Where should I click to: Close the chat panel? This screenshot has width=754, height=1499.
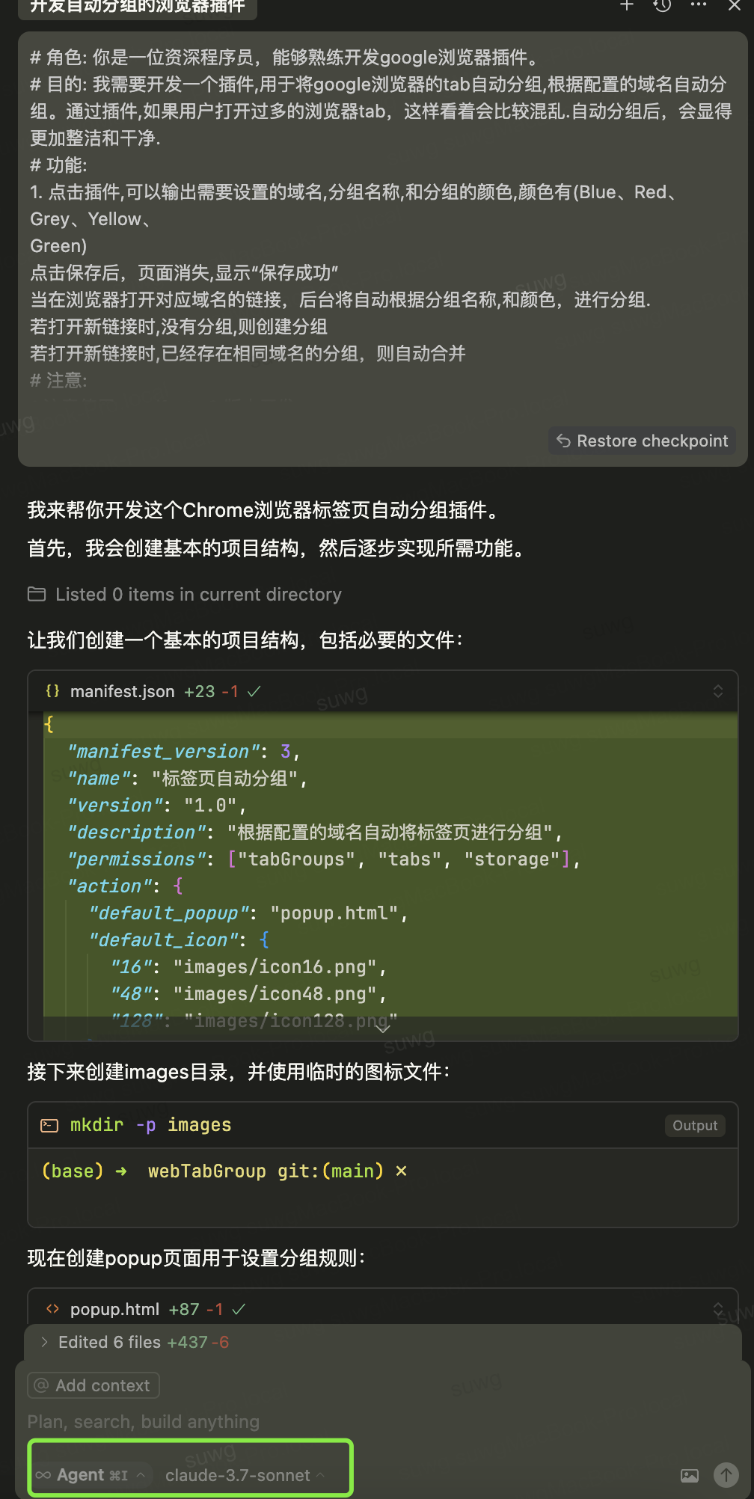[x=735, y=5]
